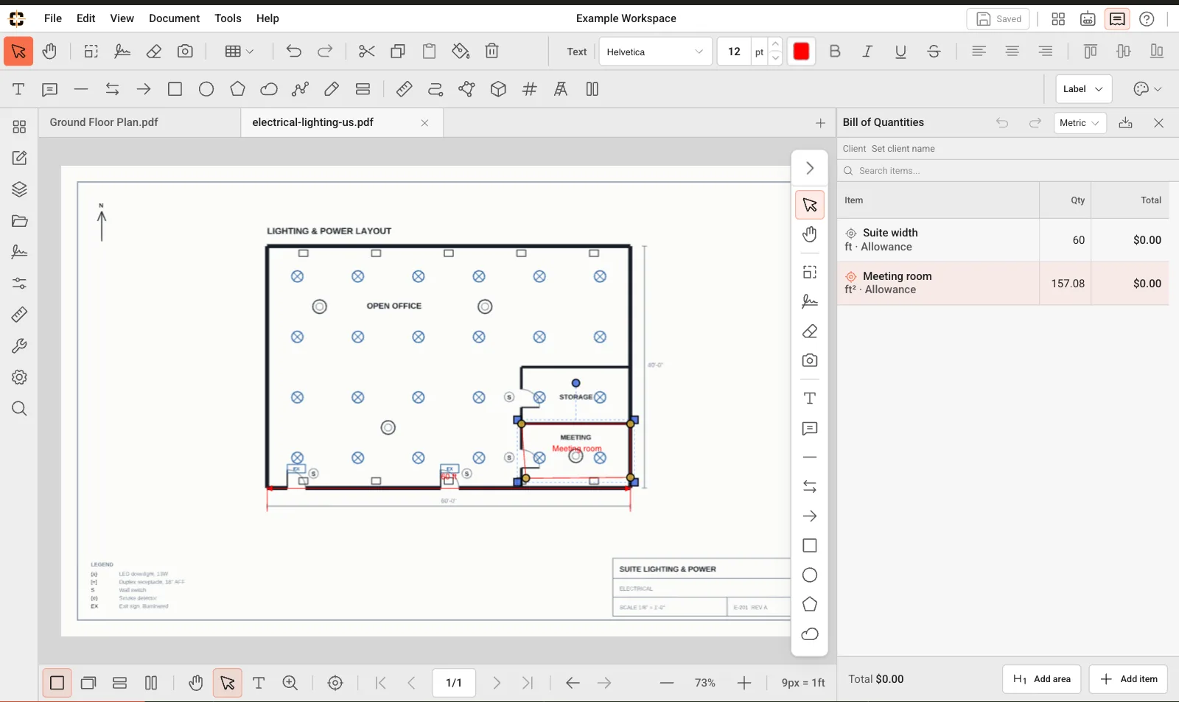The width and height of the screenshot is (1179, 702).
Task: Open the Document menu
Action: [174, 18]
